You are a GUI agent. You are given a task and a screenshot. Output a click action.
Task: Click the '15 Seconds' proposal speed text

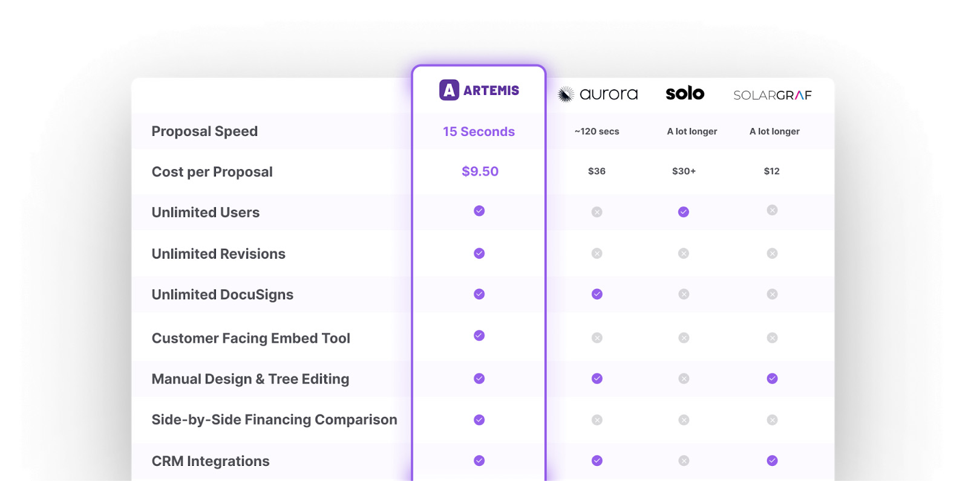[x=479, y=132]
